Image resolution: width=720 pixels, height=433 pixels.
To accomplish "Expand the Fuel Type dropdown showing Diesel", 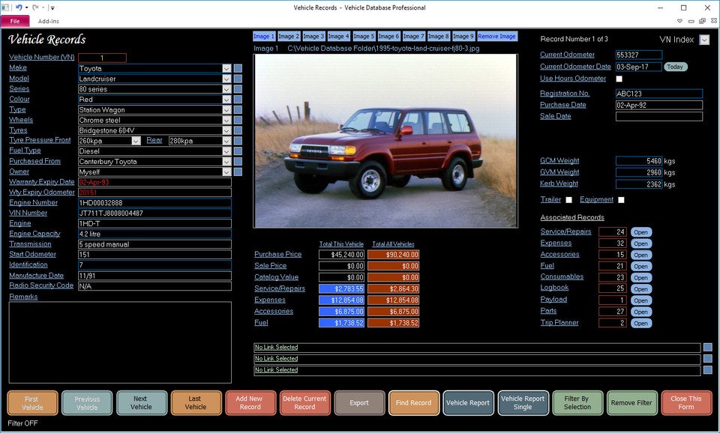I will coord(226,151).
